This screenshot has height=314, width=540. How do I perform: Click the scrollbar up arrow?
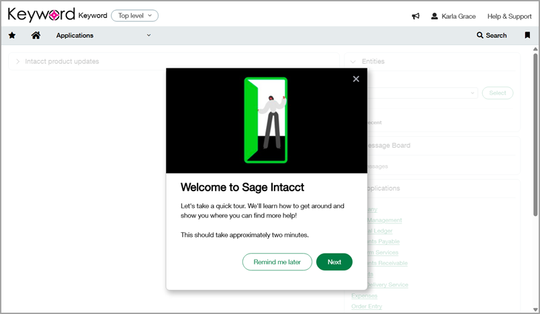click(x=535, y=49)
